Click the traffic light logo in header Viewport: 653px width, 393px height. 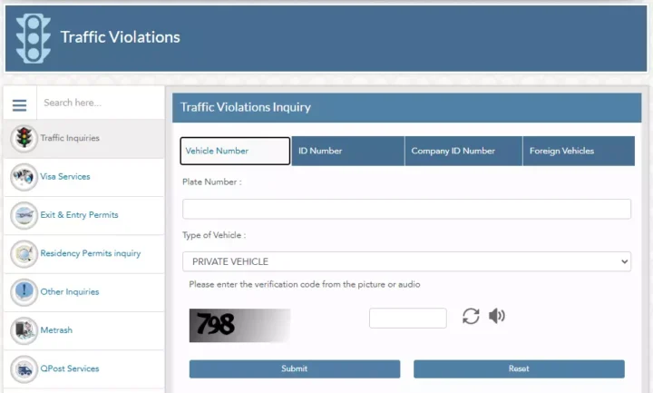click(x=34, y=38)
